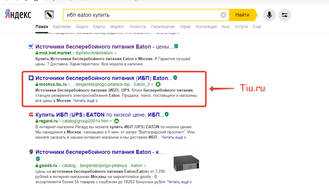Click the lock icon before goods.ru
Viewport: 329px width, 189px height.
click(37, 166)
